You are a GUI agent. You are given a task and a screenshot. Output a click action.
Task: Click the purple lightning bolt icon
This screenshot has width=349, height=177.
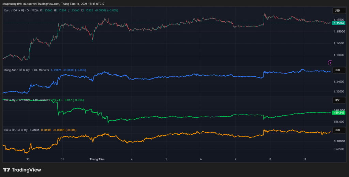point(330,63)
